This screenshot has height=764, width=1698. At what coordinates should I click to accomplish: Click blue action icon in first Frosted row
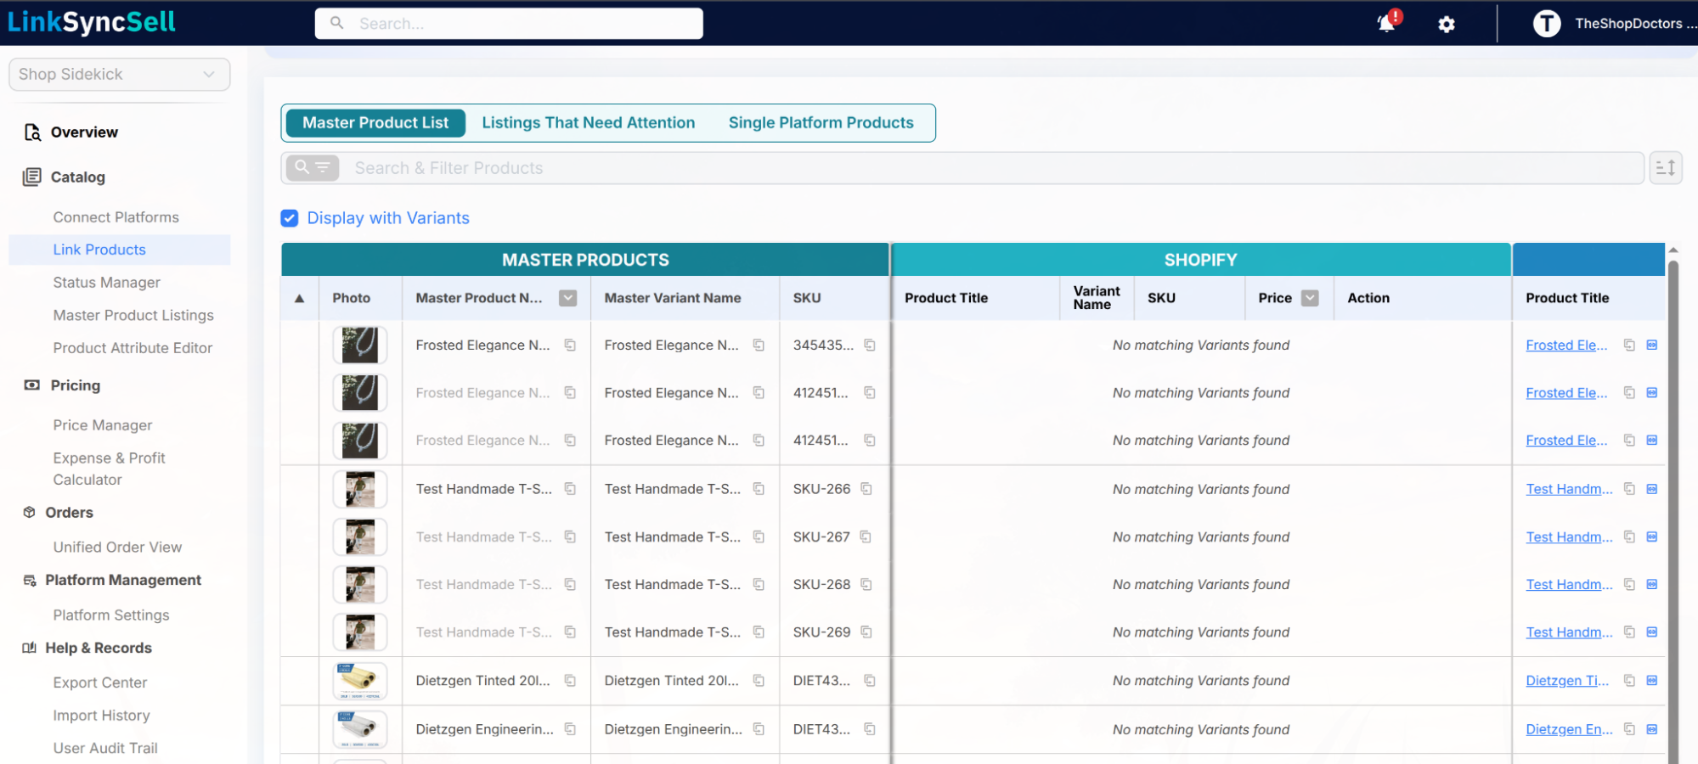[1652, 345]
